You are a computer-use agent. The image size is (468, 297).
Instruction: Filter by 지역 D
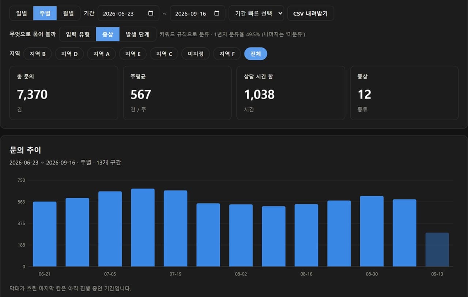[x=69, y=54]
